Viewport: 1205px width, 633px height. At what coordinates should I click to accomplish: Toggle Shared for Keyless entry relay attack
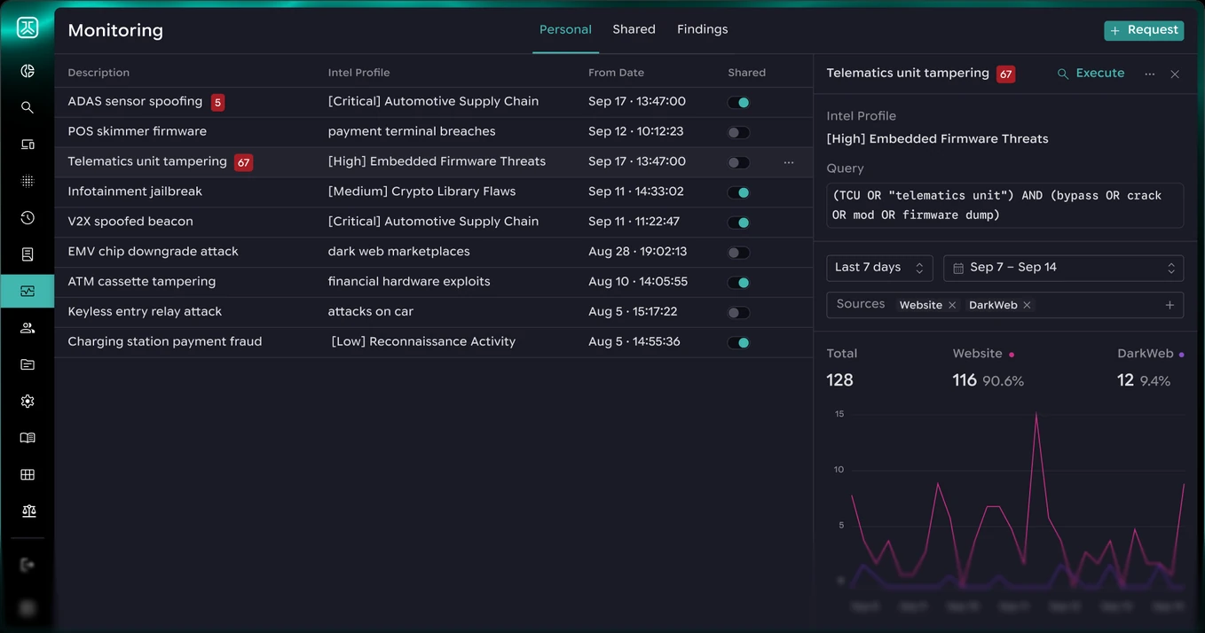coord(738,312)
